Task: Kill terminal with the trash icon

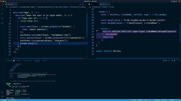Action: pyautogui.click(x=175, y=61)
